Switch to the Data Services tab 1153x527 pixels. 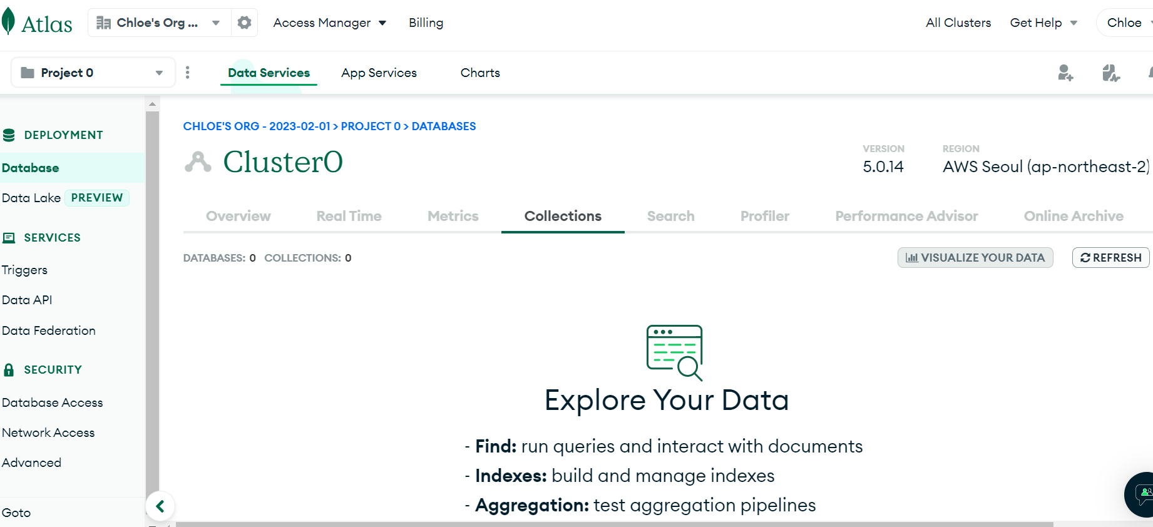pos(269,73)
